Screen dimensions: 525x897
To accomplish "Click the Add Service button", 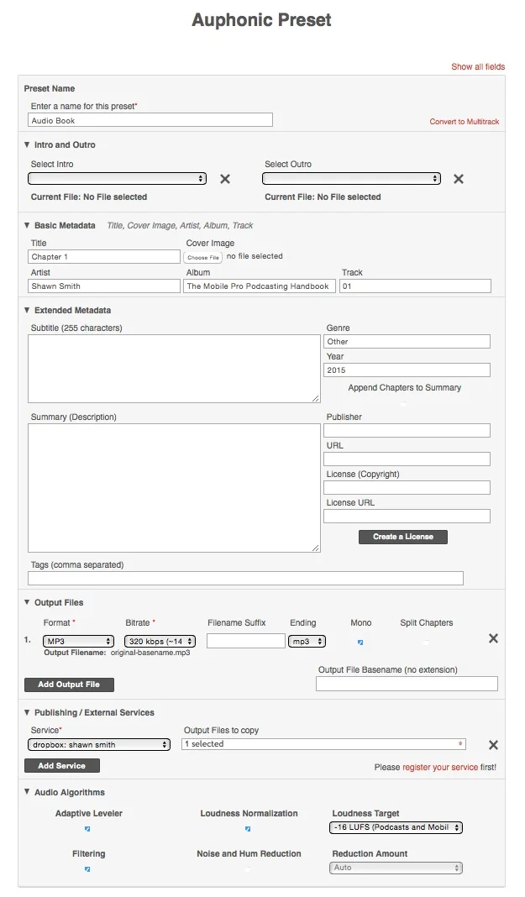I will click(62, 765).
